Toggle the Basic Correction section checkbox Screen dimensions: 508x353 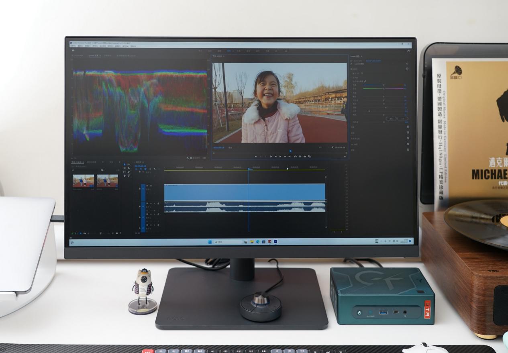(x=407, y=69)
